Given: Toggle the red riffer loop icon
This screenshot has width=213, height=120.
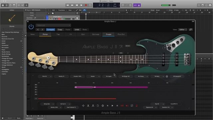Looking at the screenshot, I should pos(122,106).
